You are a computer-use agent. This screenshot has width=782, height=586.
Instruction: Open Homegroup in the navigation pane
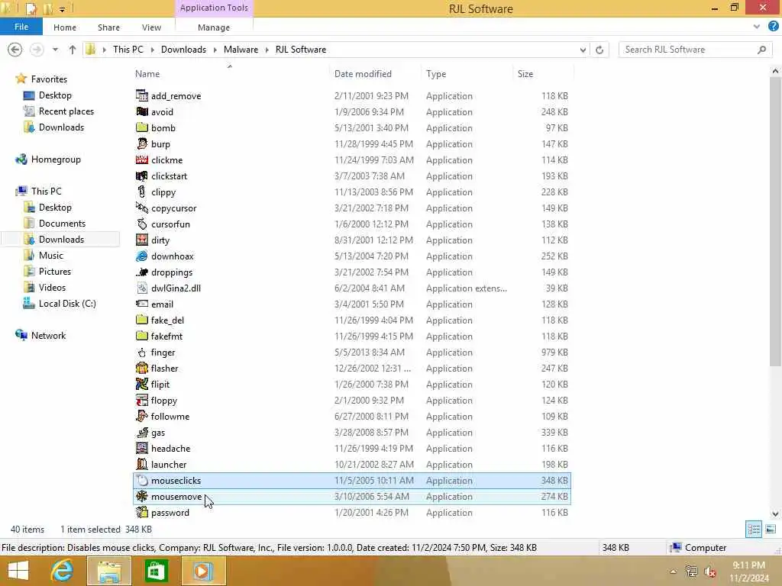coord(55,159)
